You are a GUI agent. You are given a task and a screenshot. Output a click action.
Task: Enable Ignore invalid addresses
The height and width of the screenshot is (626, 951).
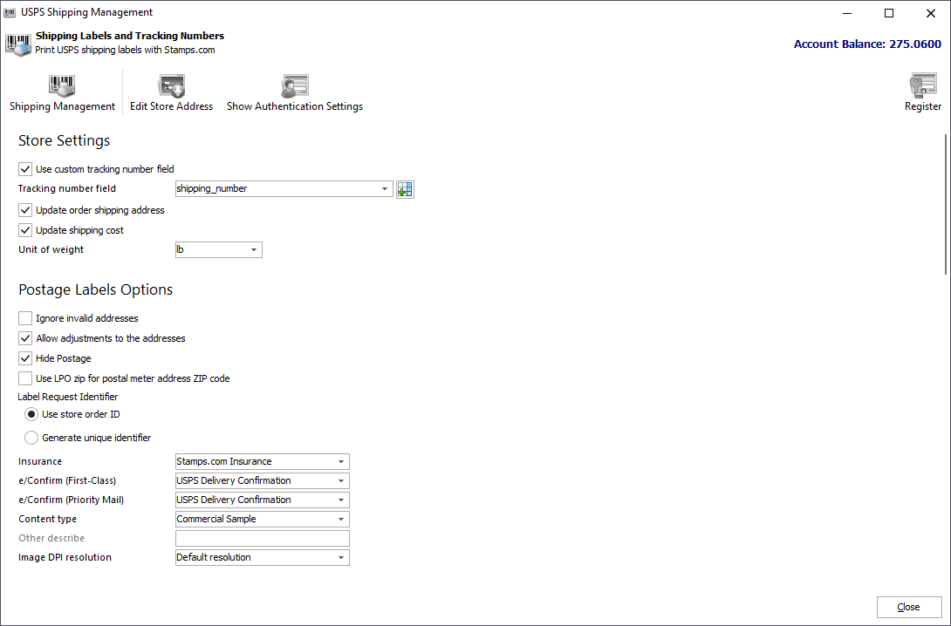point(24,317)
